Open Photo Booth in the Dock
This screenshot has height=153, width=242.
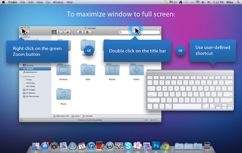click(100, 146)
